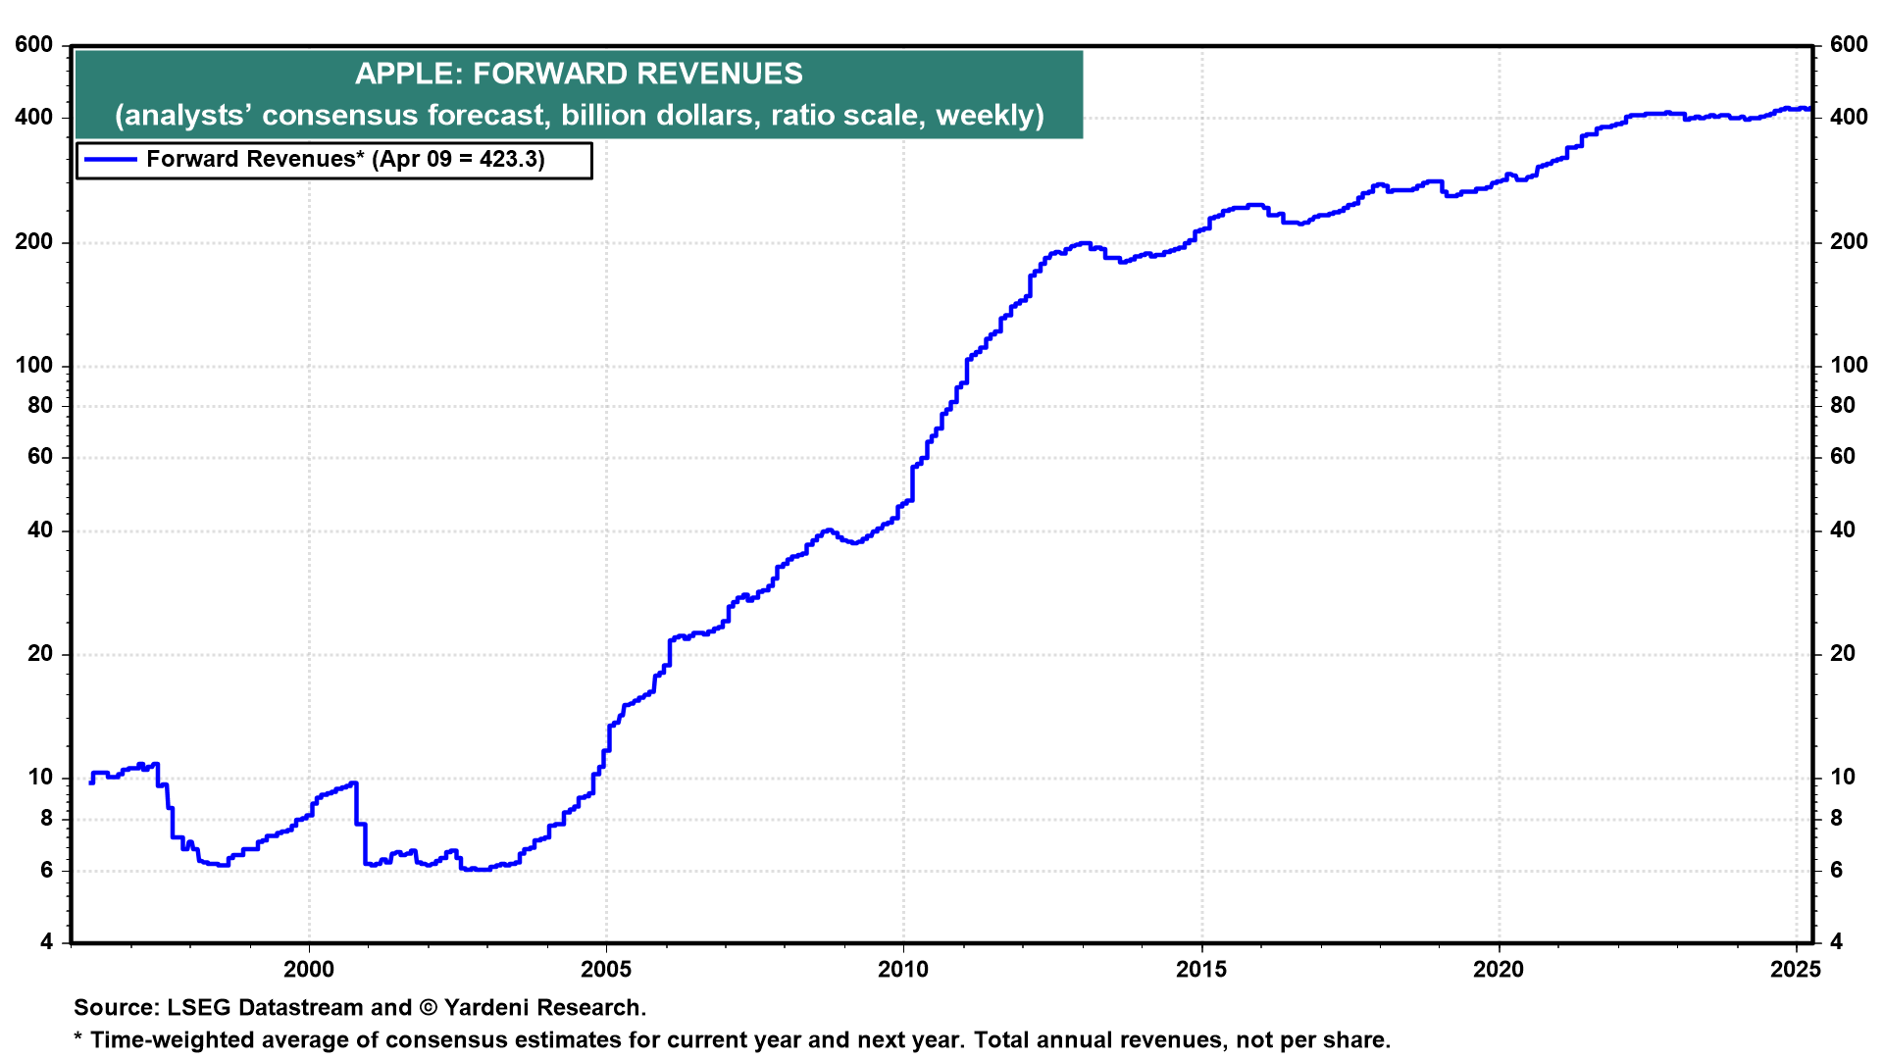Click the Forward Revenues legend label
The width and height of the screenshot is (1883, 1059).
(345, 160)
